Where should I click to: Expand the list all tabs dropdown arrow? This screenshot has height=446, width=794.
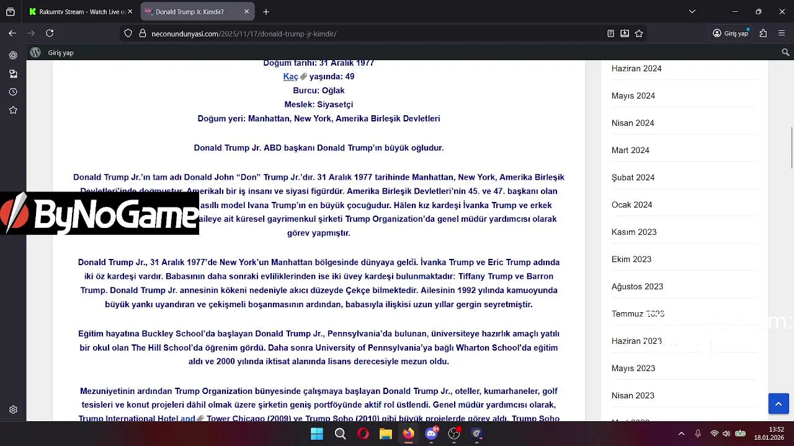[x=692, y=12]
